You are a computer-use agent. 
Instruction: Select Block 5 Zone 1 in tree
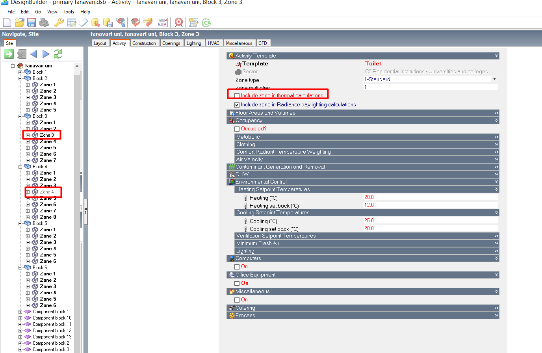pos(48,230)
